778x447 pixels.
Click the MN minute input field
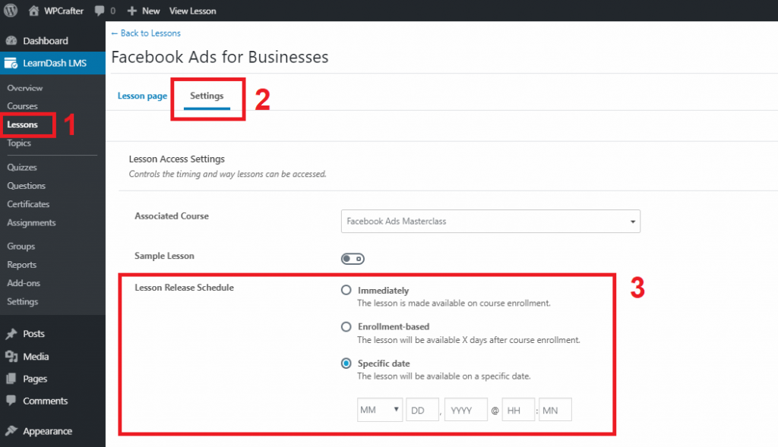[x=555, y=410]
